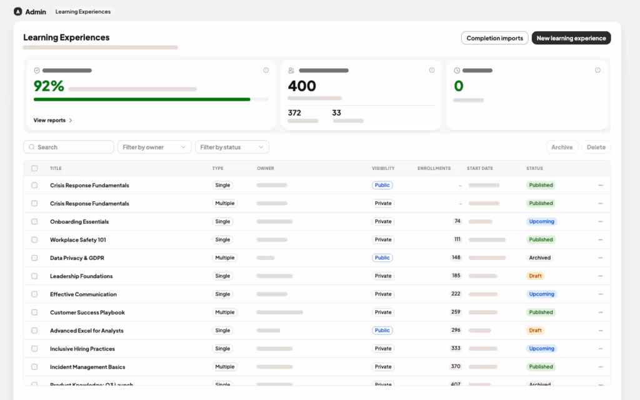Click the people icon above 400
640x400 pixels.
(291, 71)
